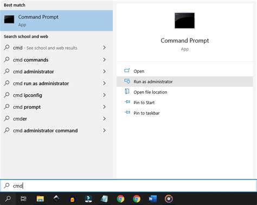Click the Open file location icon
Image resolution: width=257 pixels, height=205 pixels.
(127, 92)
